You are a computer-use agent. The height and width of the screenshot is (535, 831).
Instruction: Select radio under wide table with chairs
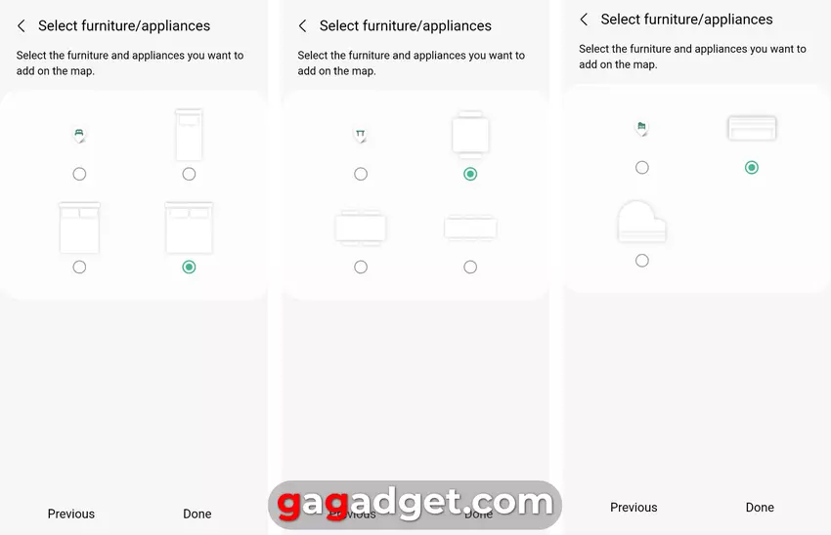(361, 267)
